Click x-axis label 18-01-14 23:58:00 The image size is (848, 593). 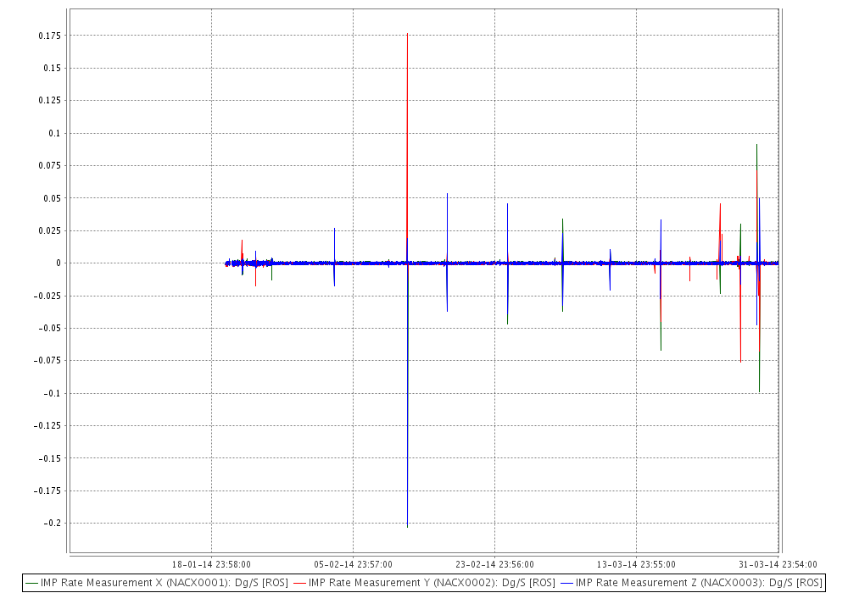coord(211,564)
